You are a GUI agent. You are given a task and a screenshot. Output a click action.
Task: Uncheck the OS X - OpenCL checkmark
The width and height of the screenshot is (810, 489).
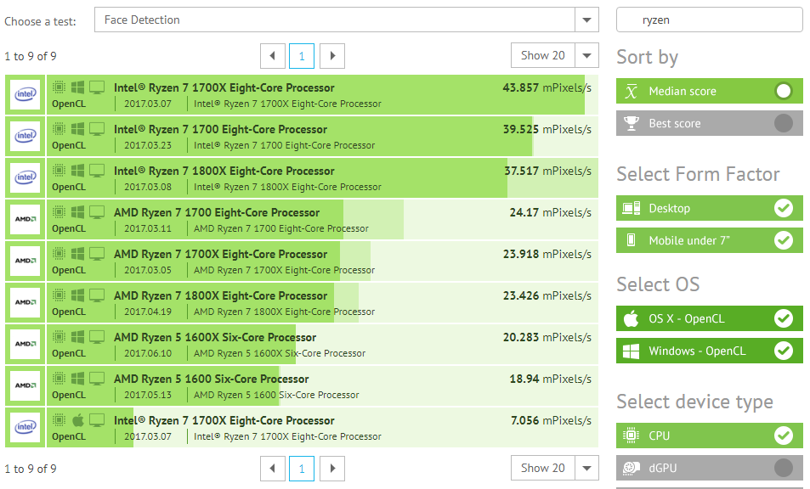coord(783,318)
